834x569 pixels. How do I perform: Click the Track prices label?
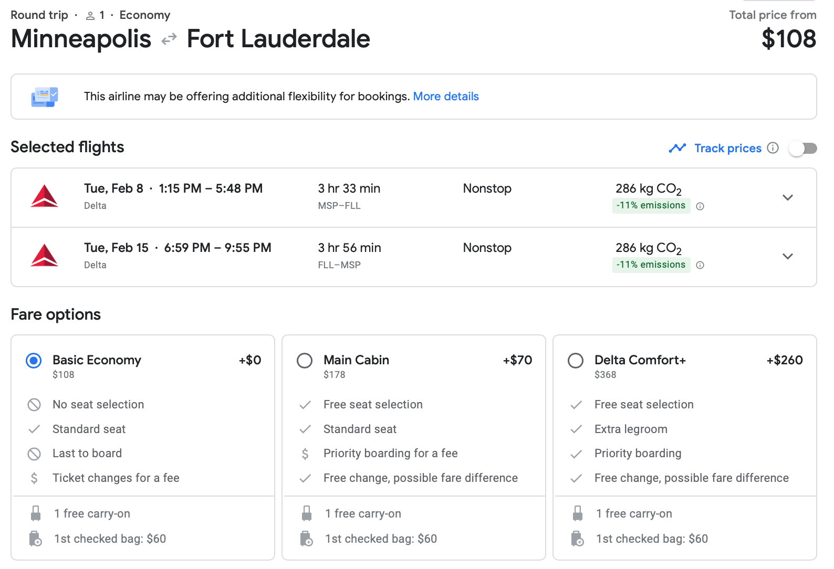(727, 149)
